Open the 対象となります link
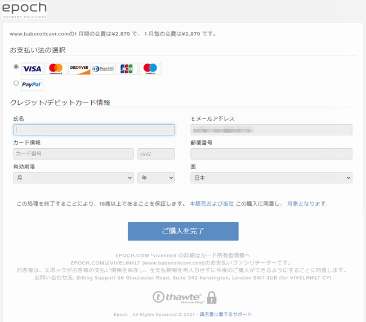366x322 pixels. (x=307, y=204)
